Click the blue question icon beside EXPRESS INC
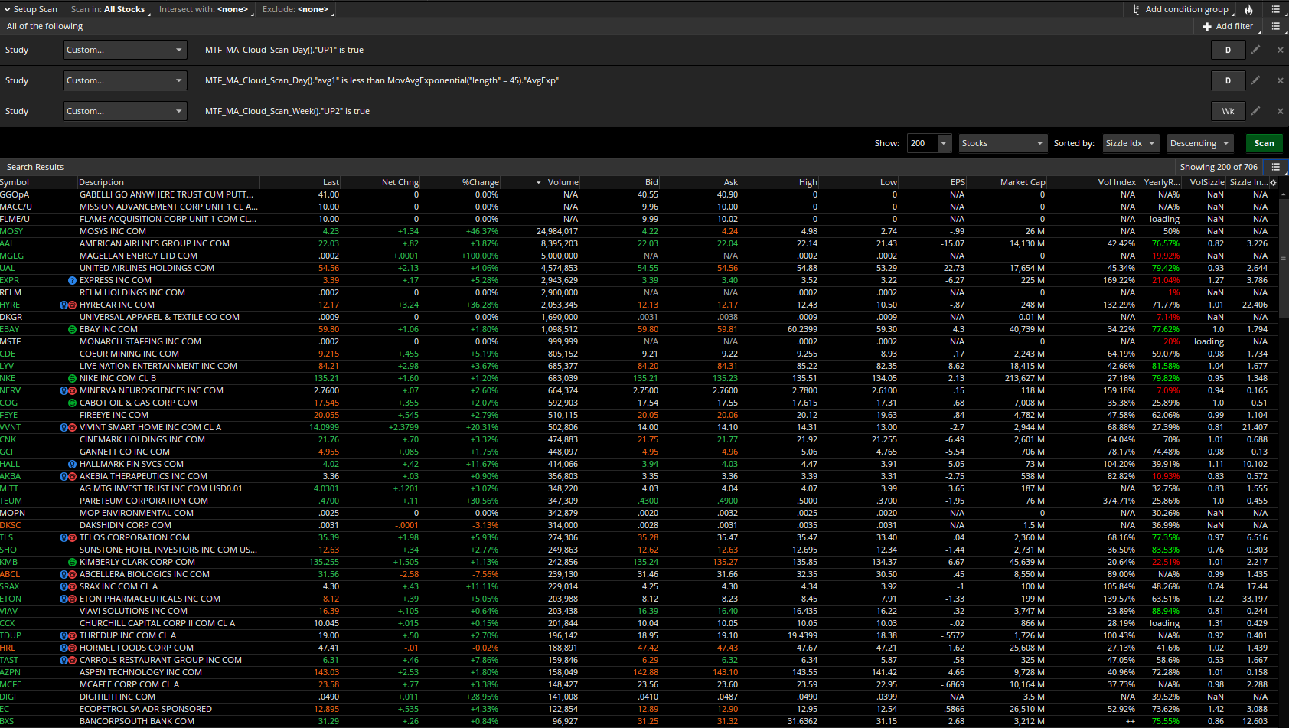 coord(72,280)
